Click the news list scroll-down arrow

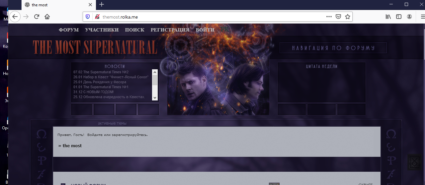[x=155, y=97]
